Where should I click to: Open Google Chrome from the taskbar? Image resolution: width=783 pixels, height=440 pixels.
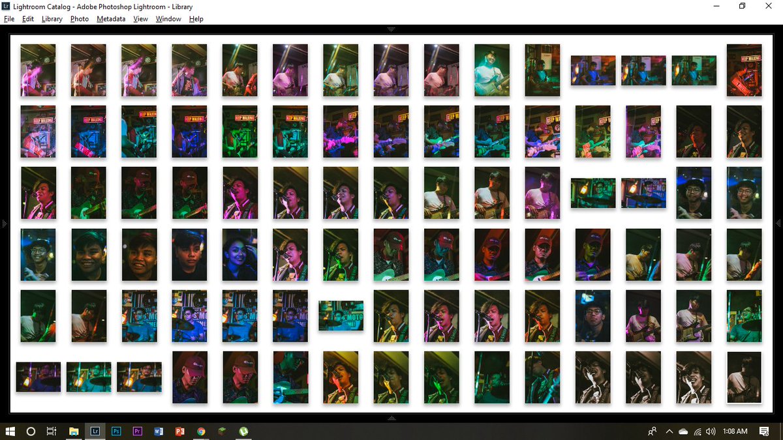click(201, 431)
